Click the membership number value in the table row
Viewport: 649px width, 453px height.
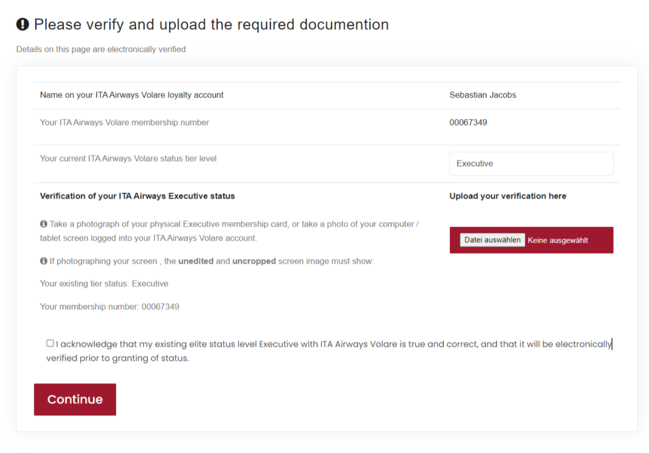468,122
